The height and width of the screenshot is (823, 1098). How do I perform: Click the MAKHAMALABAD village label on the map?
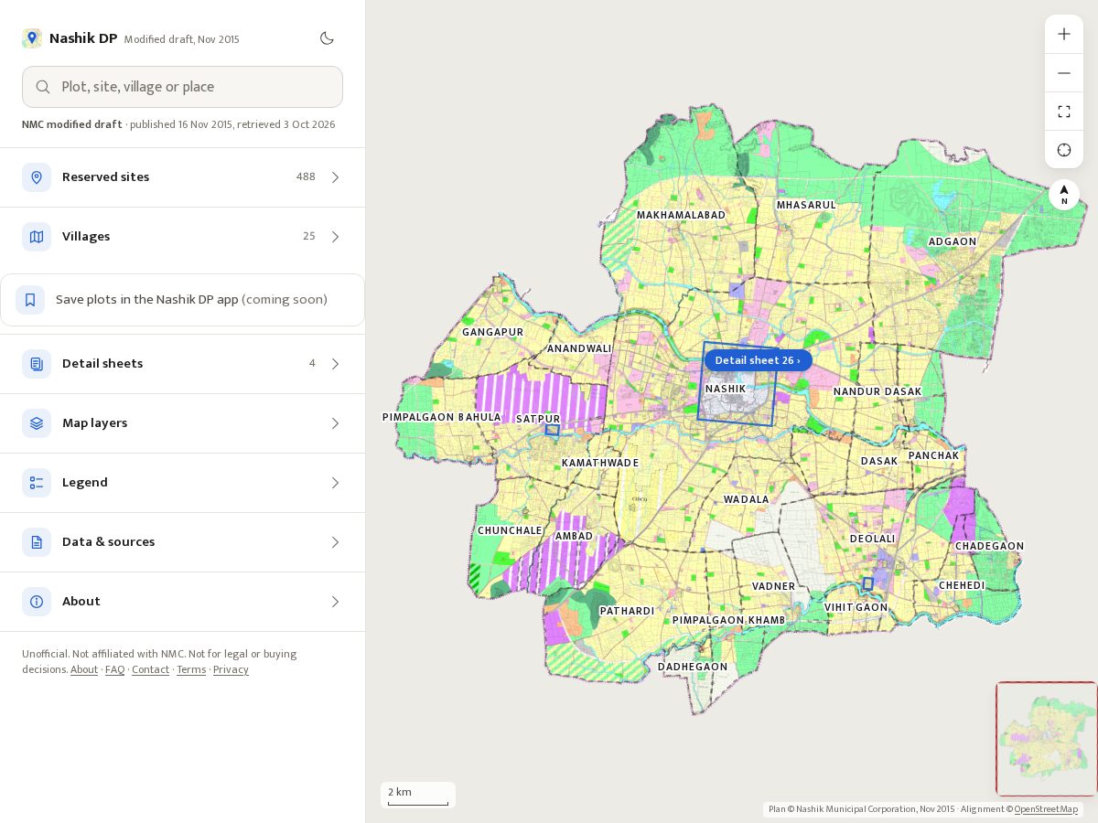tap(681, 216)
